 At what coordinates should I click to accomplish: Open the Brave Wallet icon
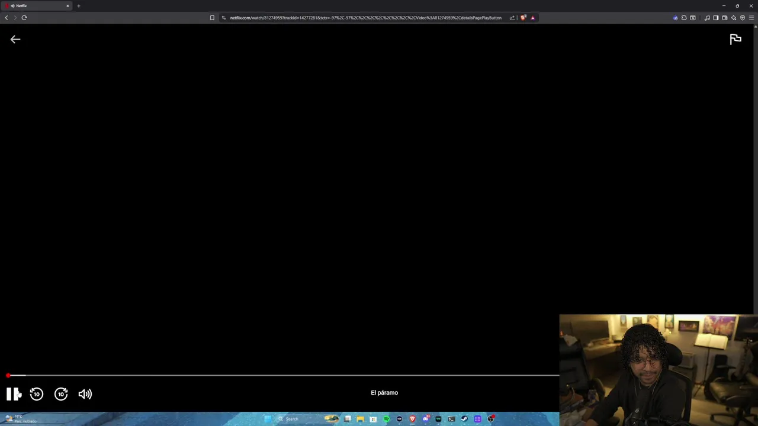click(725, 18)
